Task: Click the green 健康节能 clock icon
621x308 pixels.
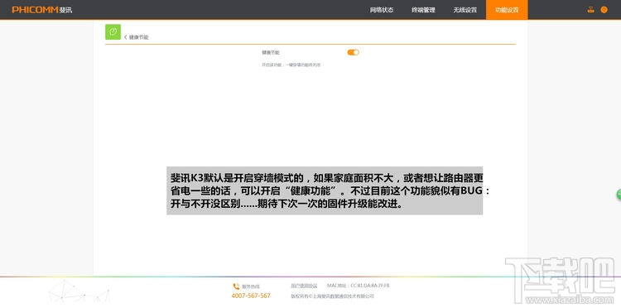Action: tap(113, 31)
